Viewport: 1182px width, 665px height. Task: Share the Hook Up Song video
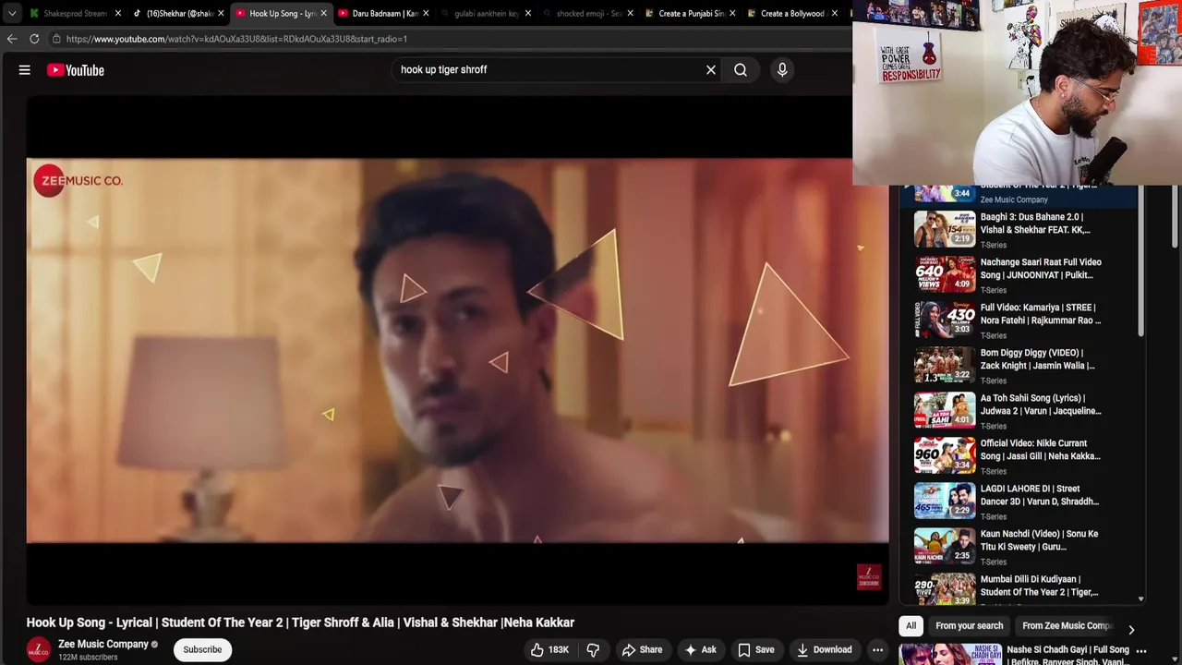point(642,650)
